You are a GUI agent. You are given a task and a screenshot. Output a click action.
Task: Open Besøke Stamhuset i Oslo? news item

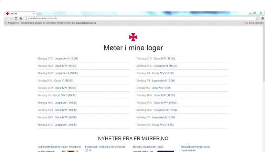tap(148, 147)
